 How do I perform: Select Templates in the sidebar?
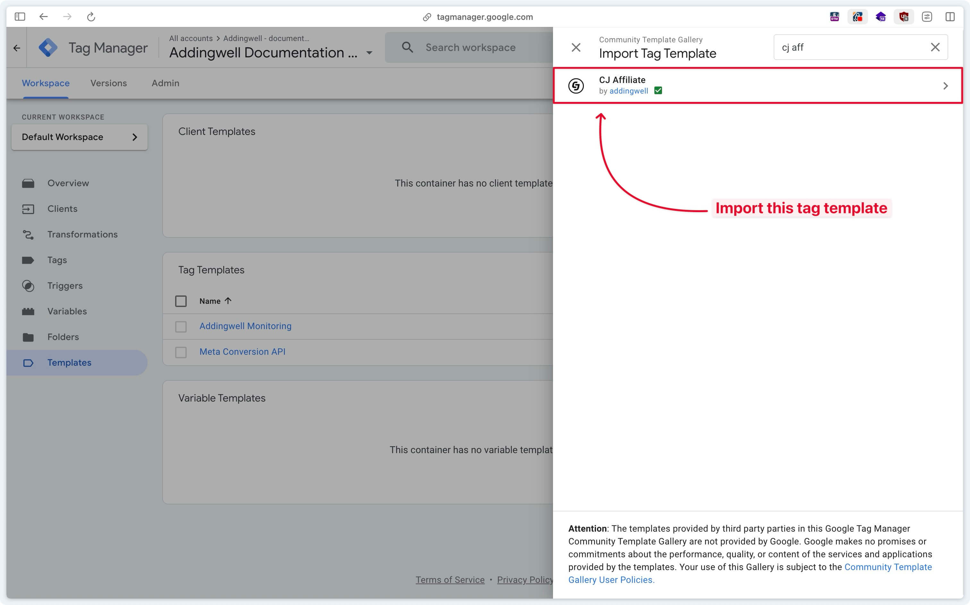pos(77,362)
